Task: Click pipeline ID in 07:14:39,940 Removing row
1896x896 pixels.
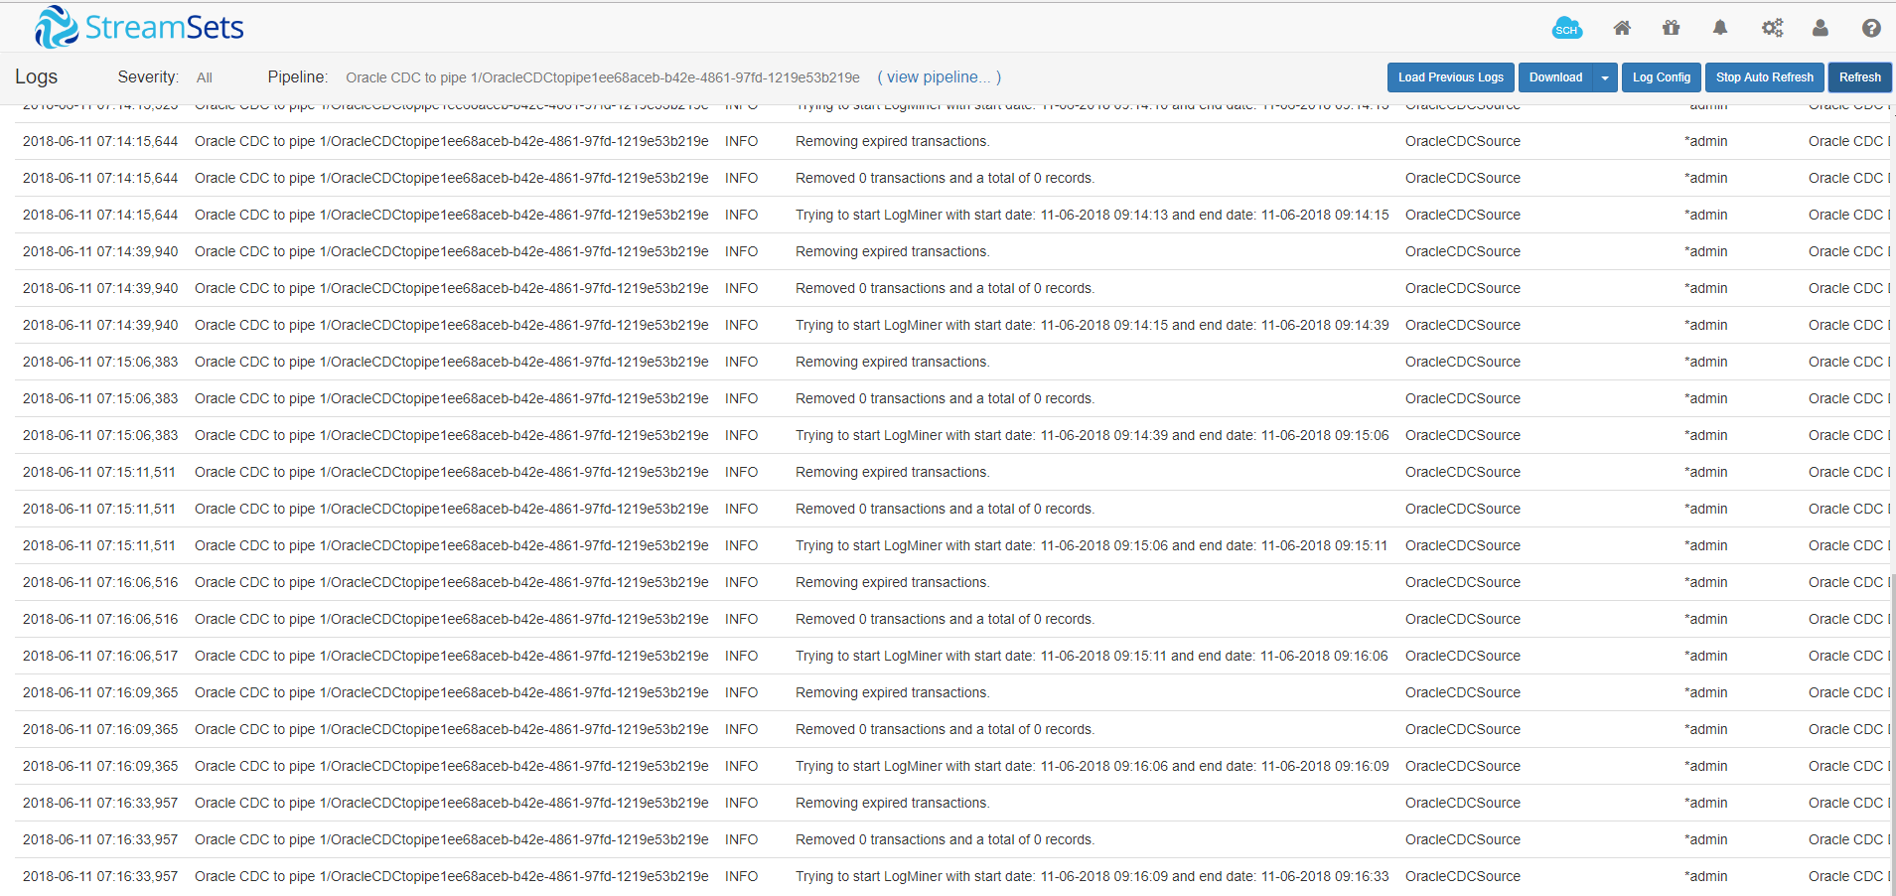Action: [x=452, y=251]
